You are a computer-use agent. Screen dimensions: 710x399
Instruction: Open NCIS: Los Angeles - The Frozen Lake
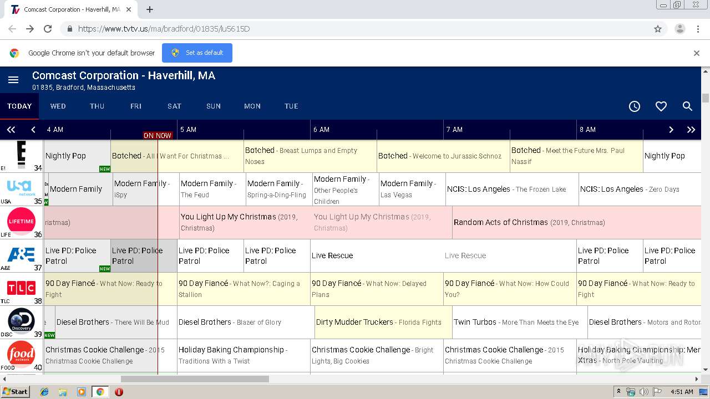[x=512, y=189]
